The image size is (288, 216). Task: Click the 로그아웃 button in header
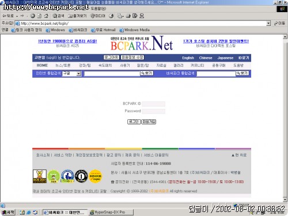point(111,57)
